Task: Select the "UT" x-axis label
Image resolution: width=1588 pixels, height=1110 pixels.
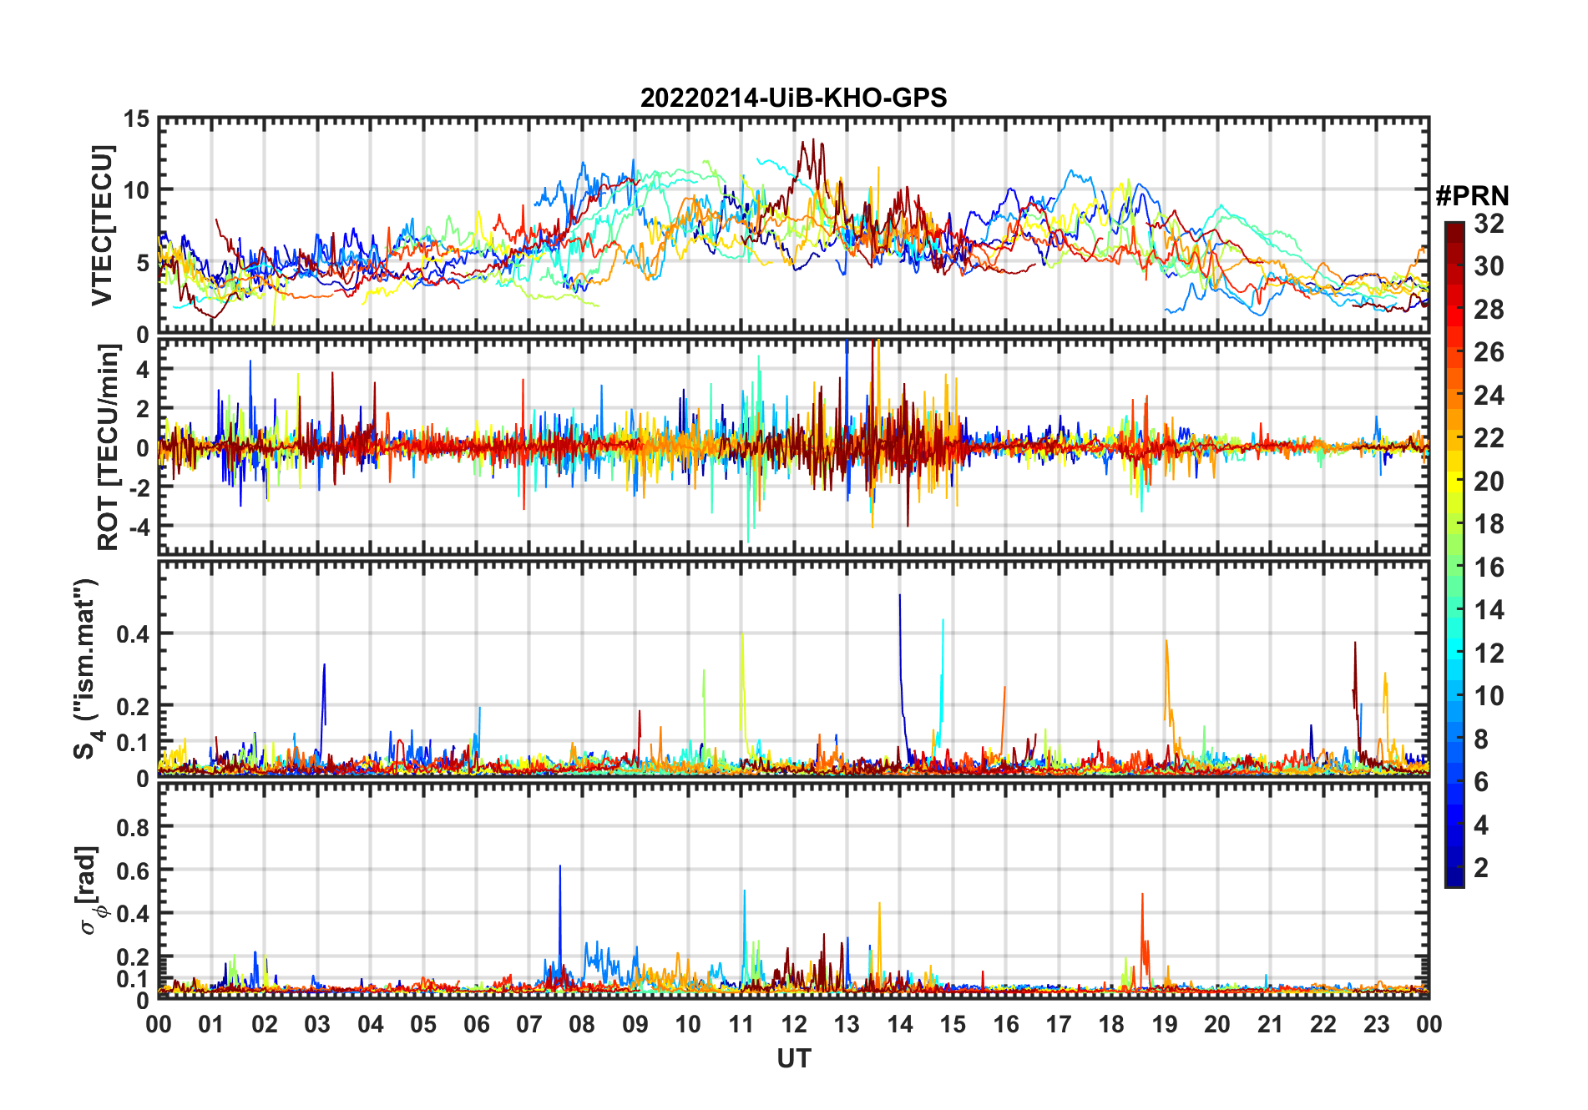Action: 793,1059
